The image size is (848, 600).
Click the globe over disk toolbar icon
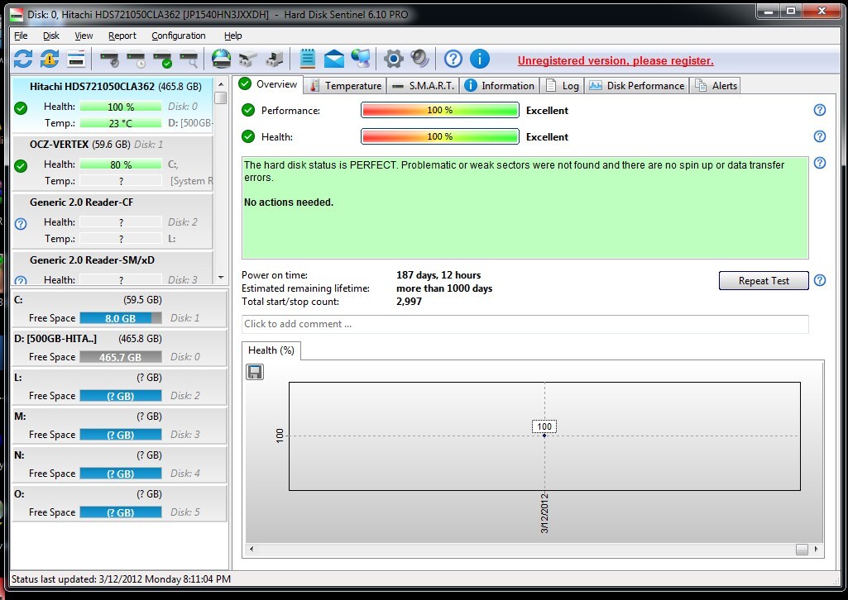pyautogui.click(x=221, y=59)
